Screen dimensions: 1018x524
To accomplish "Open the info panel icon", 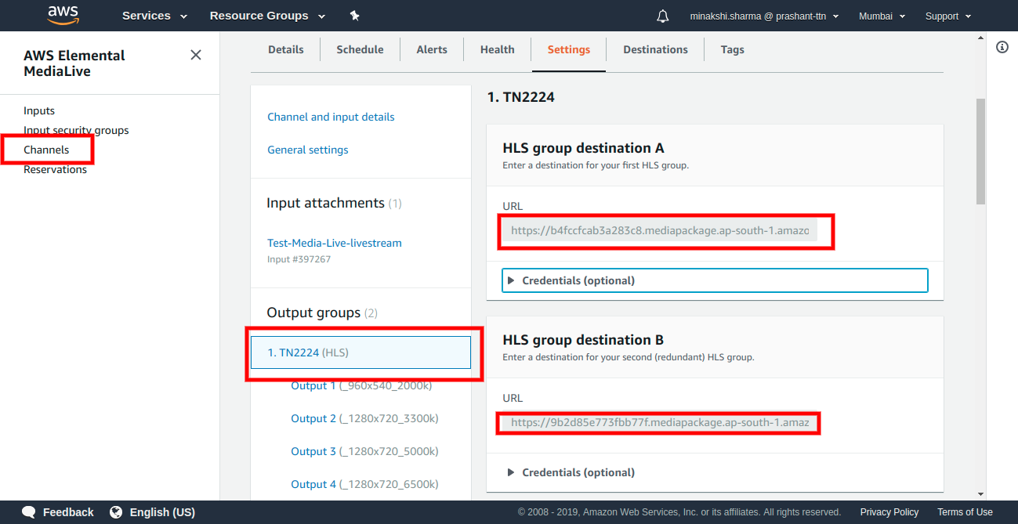I will [1002, 47].
